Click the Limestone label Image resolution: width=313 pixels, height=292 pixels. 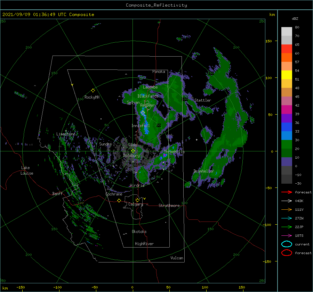tap(66, 134)
